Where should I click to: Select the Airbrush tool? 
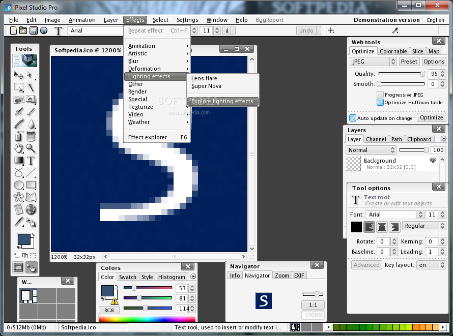point(19,111)
